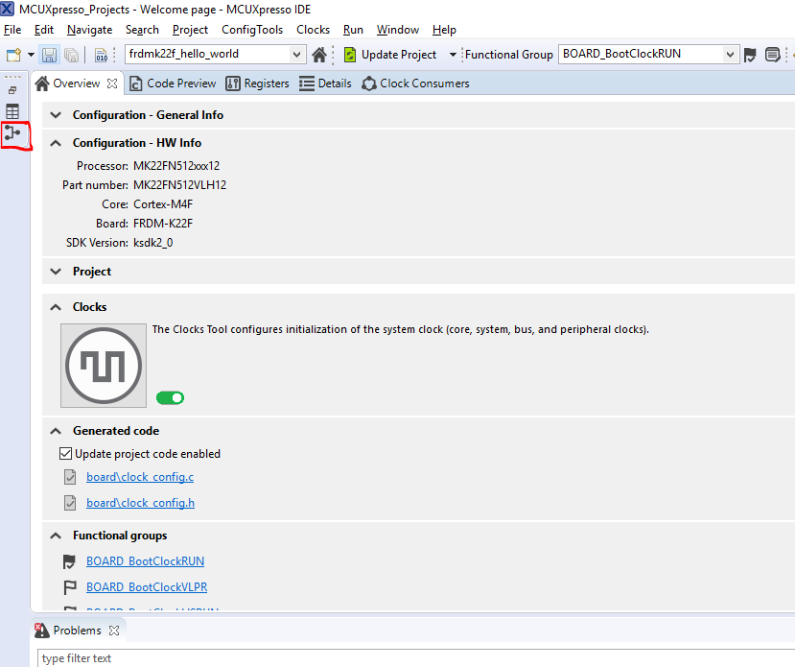
Task: Click the binary 010 toolbar icon
Action: [101, 55]
